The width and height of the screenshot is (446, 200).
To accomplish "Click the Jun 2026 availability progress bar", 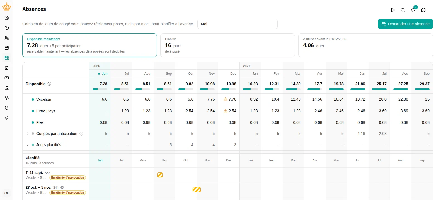I will coord(100,89).
